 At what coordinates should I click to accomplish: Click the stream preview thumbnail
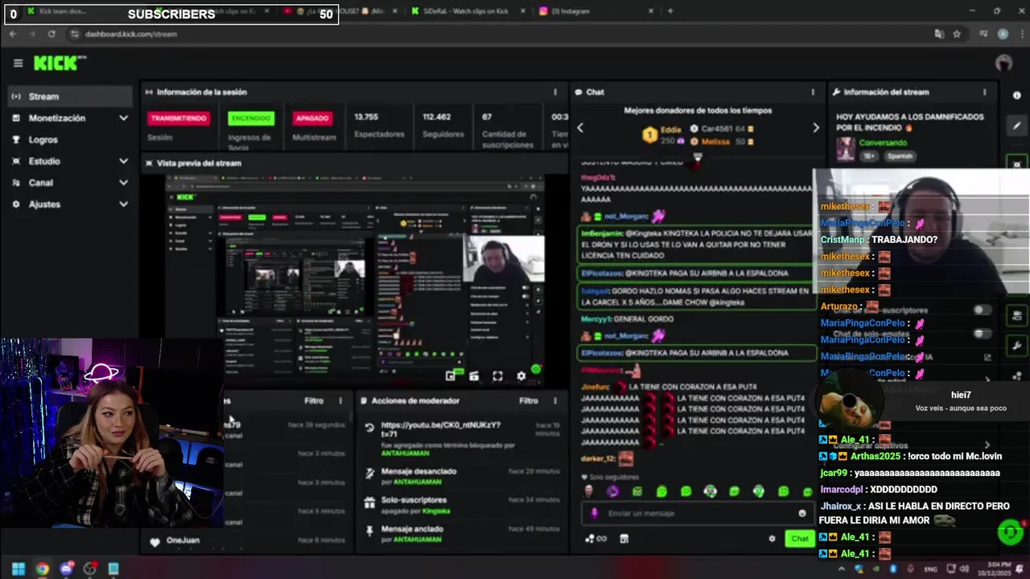coord(354,280)
